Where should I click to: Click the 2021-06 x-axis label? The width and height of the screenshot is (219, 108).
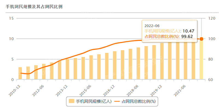pyautogui.click(x=180, y=90)
